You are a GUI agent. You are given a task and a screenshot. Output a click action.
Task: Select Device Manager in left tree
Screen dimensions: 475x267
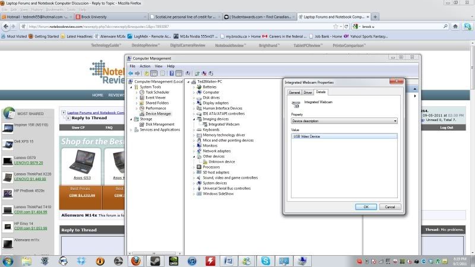tap(158, 114)
